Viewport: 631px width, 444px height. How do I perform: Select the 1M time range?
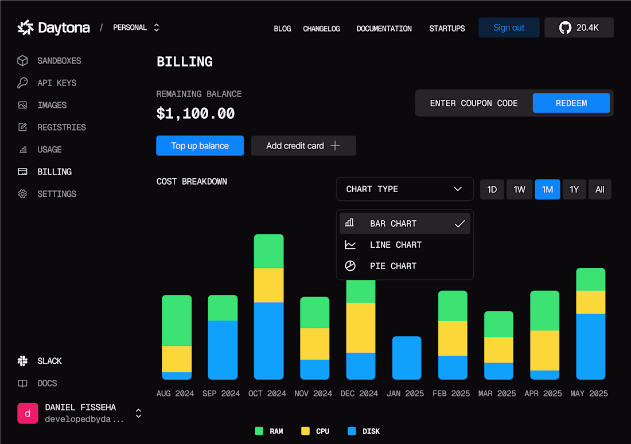[x=547, y=189]
